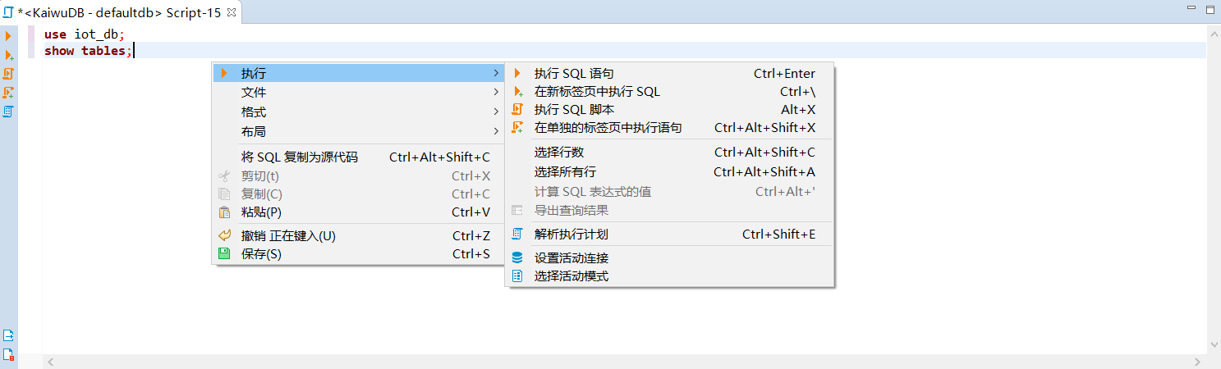Viewport: 1221px width, 369px height.
Task: Close the Script-15 editor tab
Action: point(232,12)
